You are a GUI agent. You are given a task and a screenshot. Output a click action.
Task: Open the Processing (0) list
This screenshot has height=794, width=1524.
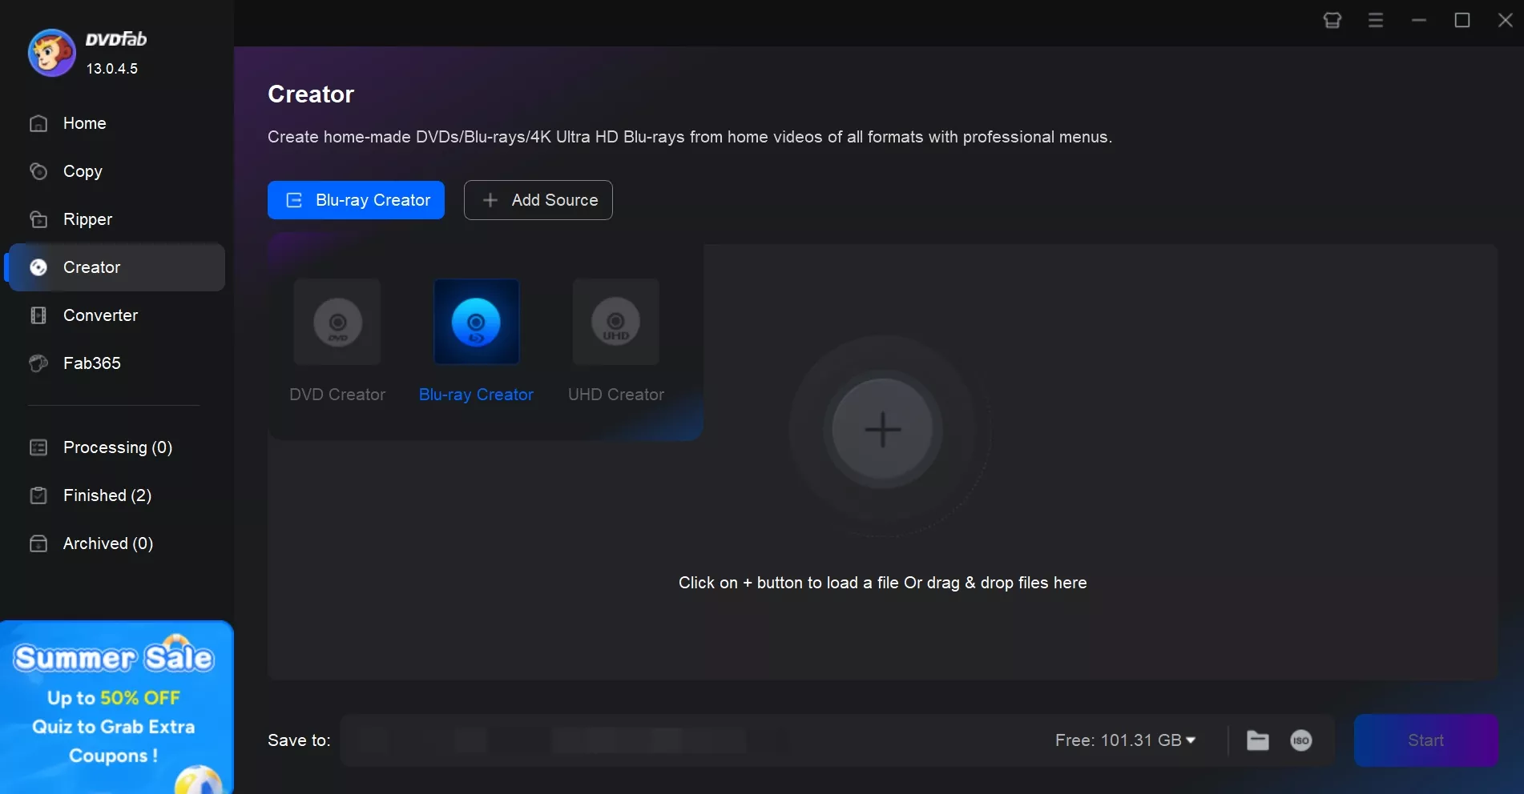click(118, 447)
